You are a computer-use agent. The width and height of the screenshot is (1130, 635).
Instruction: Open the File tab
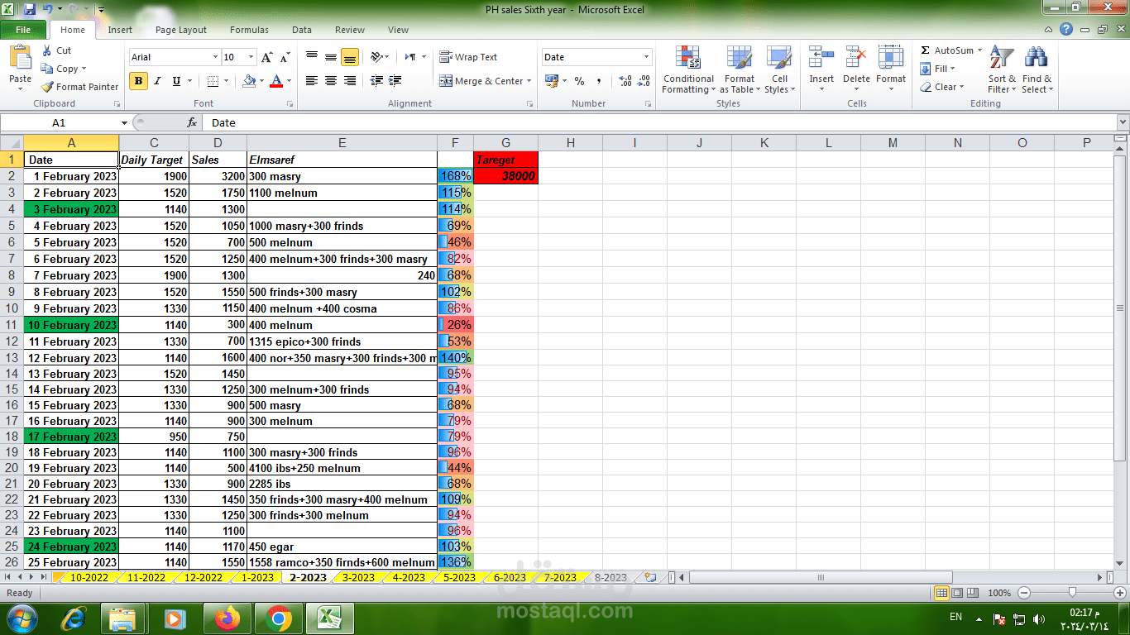(23, 30)
